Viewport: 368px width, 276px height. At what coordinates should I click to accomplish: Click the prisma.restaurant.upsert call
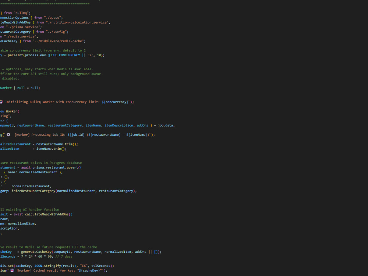[x=55, y=167]
